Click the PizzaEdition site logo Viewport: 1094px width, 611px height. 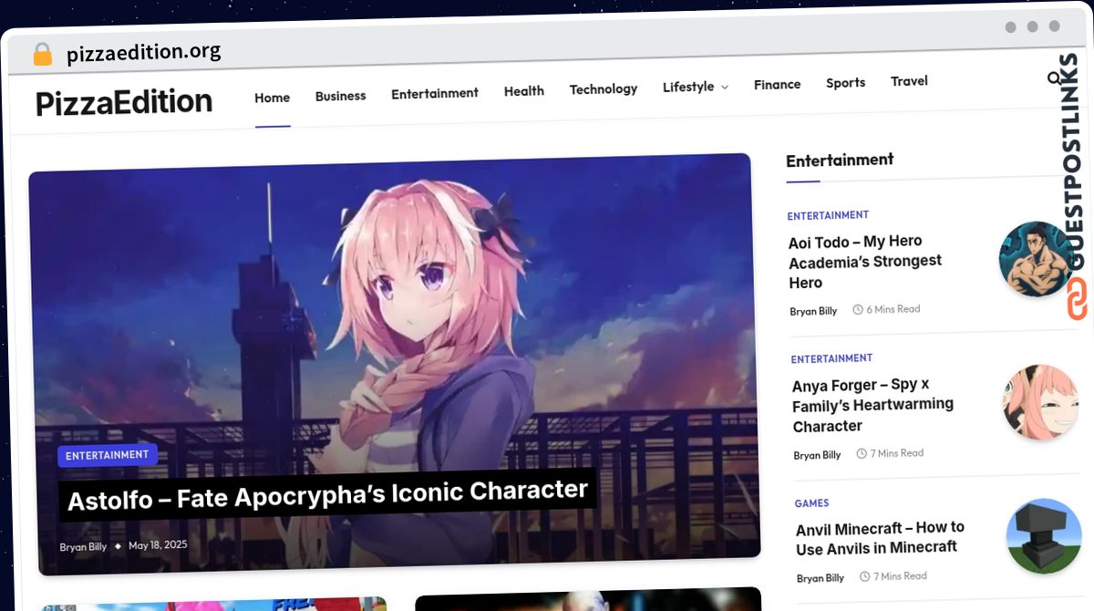[124, 102]
